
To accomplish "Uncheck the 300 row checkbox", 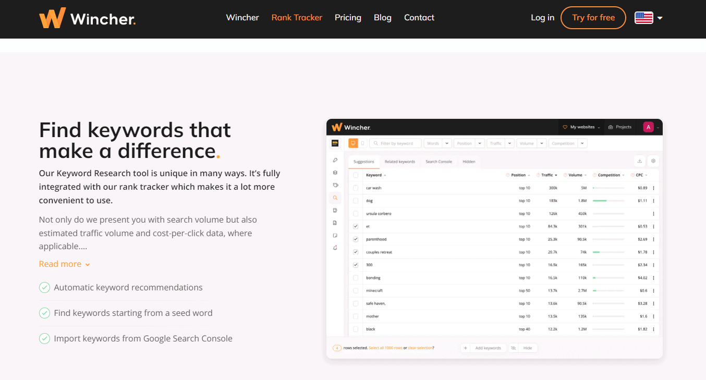I will click(x=356, y=265).
